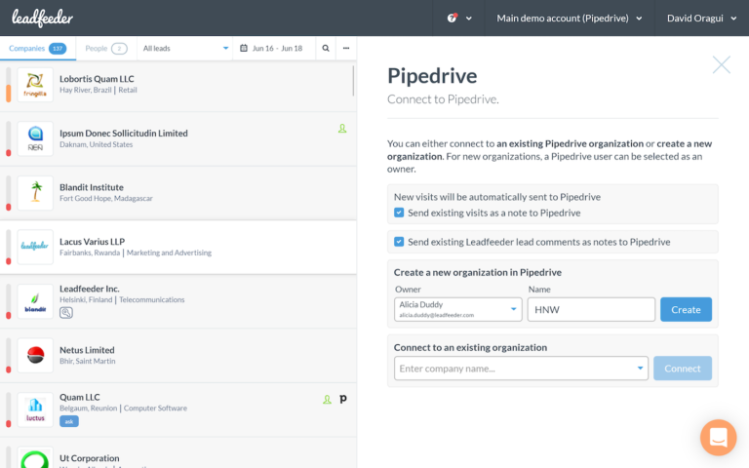This screenshot has width=749, height=468.
Task: Click the Retail industry label
Action: (128, 90)
